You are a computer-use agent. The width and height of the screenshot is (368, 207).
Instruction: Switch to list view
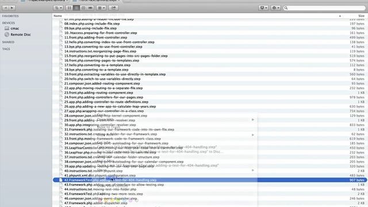tap(76, 7)
